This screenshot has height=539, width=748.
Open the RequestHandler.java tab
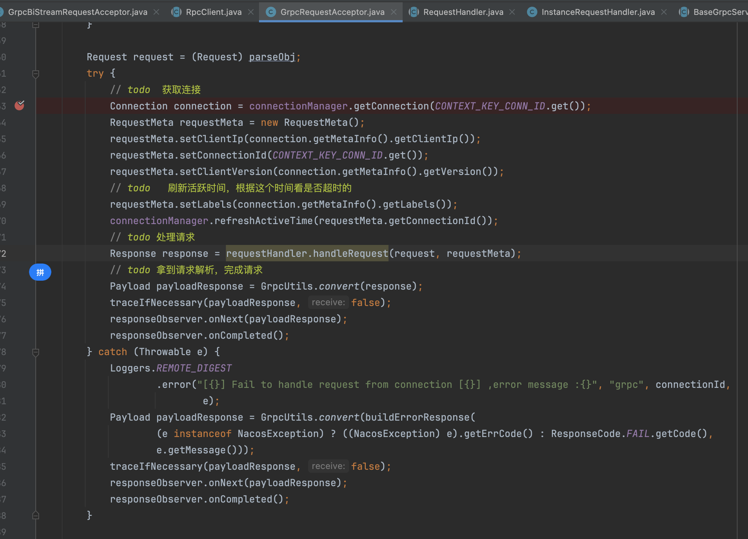coord(463,12)
